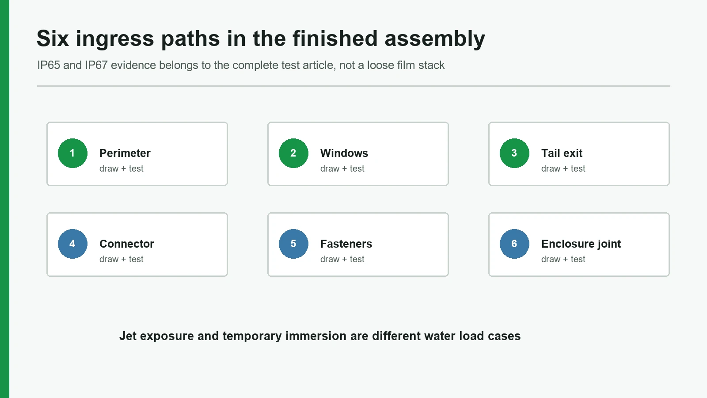Select the Connector heading text
Image resolution: width=707 pixels, height=398 pixels.
coord(127,244)
